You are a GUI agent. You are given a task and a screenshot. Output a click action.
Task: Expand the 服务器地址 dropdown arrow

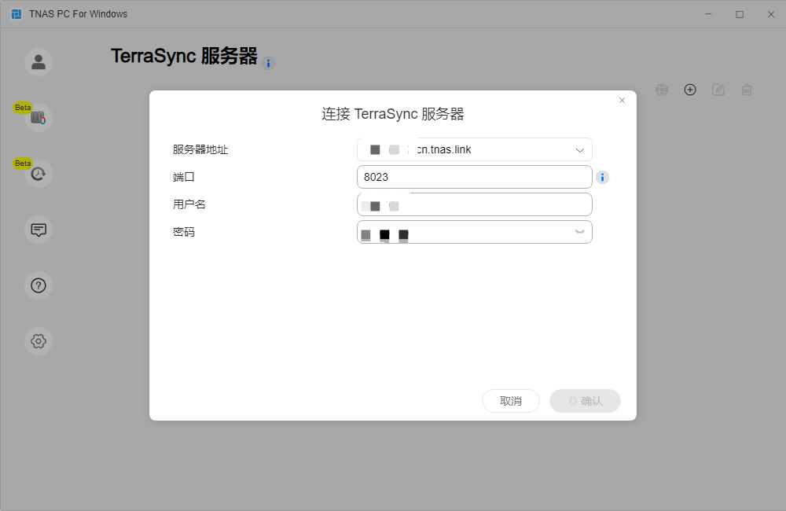tap(580, 150)
